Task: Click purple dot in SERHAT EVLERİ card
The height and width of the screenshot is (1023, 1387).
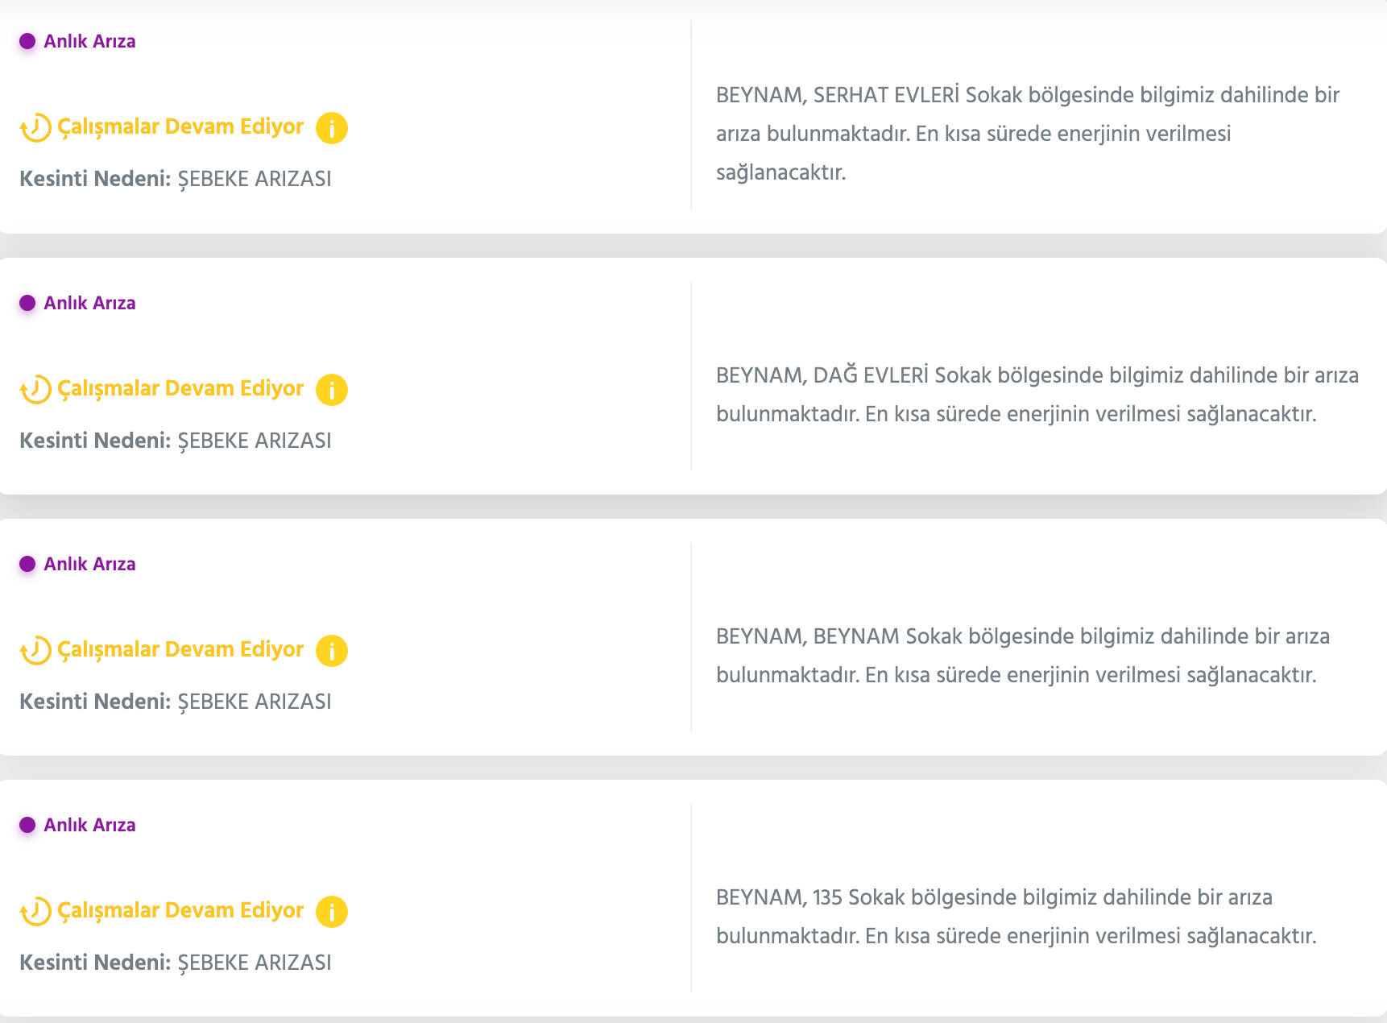Action: coord(27,41)
